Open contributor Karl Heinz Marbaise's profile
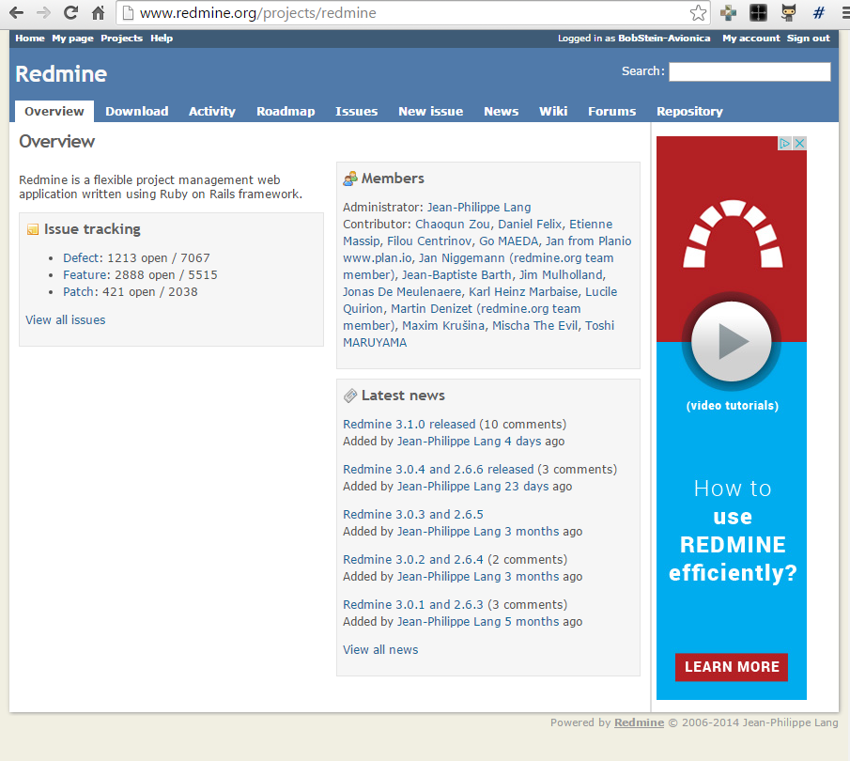This screenshot has width=850, height=761. tap(523, 292)
